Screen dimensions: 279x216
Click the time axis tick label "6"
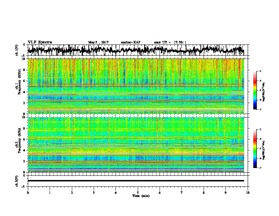pyautogui.click(x=160, y=193)
